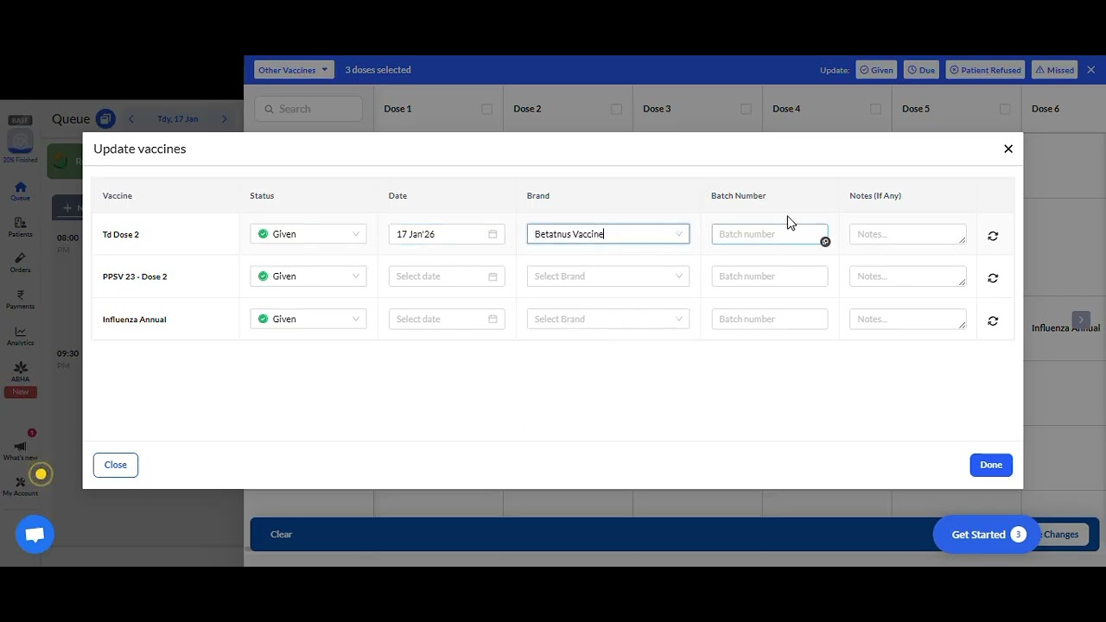The image size is (1106, 622).
Task: Mark selected doses as Missed
Action: point(1054,70)
